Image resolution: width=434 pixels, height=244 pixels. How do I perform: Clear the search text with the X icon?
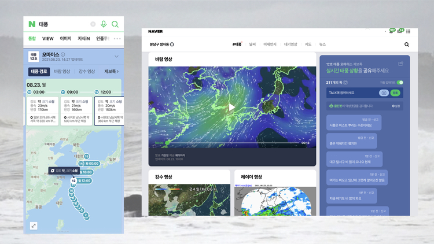(x=93, y=24)
